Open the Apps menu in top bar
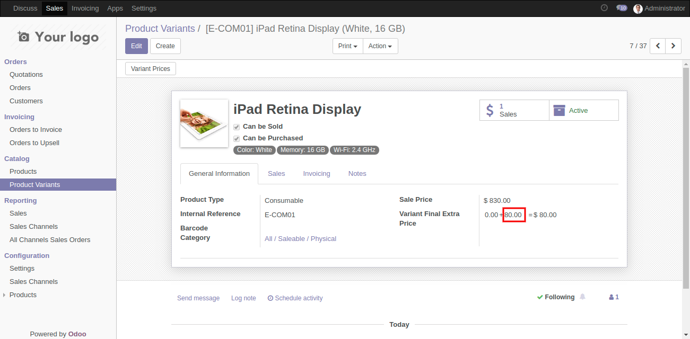The height and width of the screenshot is (339, 690). click(x=115, y=8)
